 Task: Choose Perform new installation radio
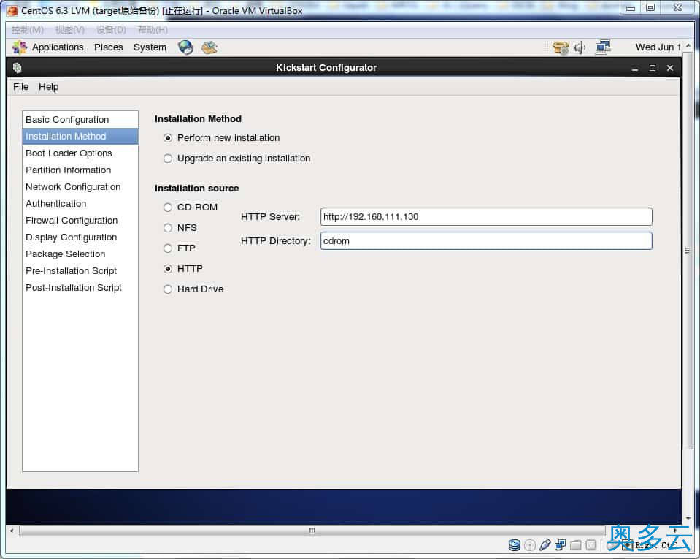click(168, 138)
